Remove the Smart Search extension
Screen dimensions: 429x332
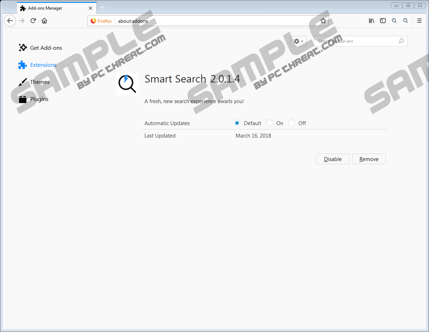point(369,159)
